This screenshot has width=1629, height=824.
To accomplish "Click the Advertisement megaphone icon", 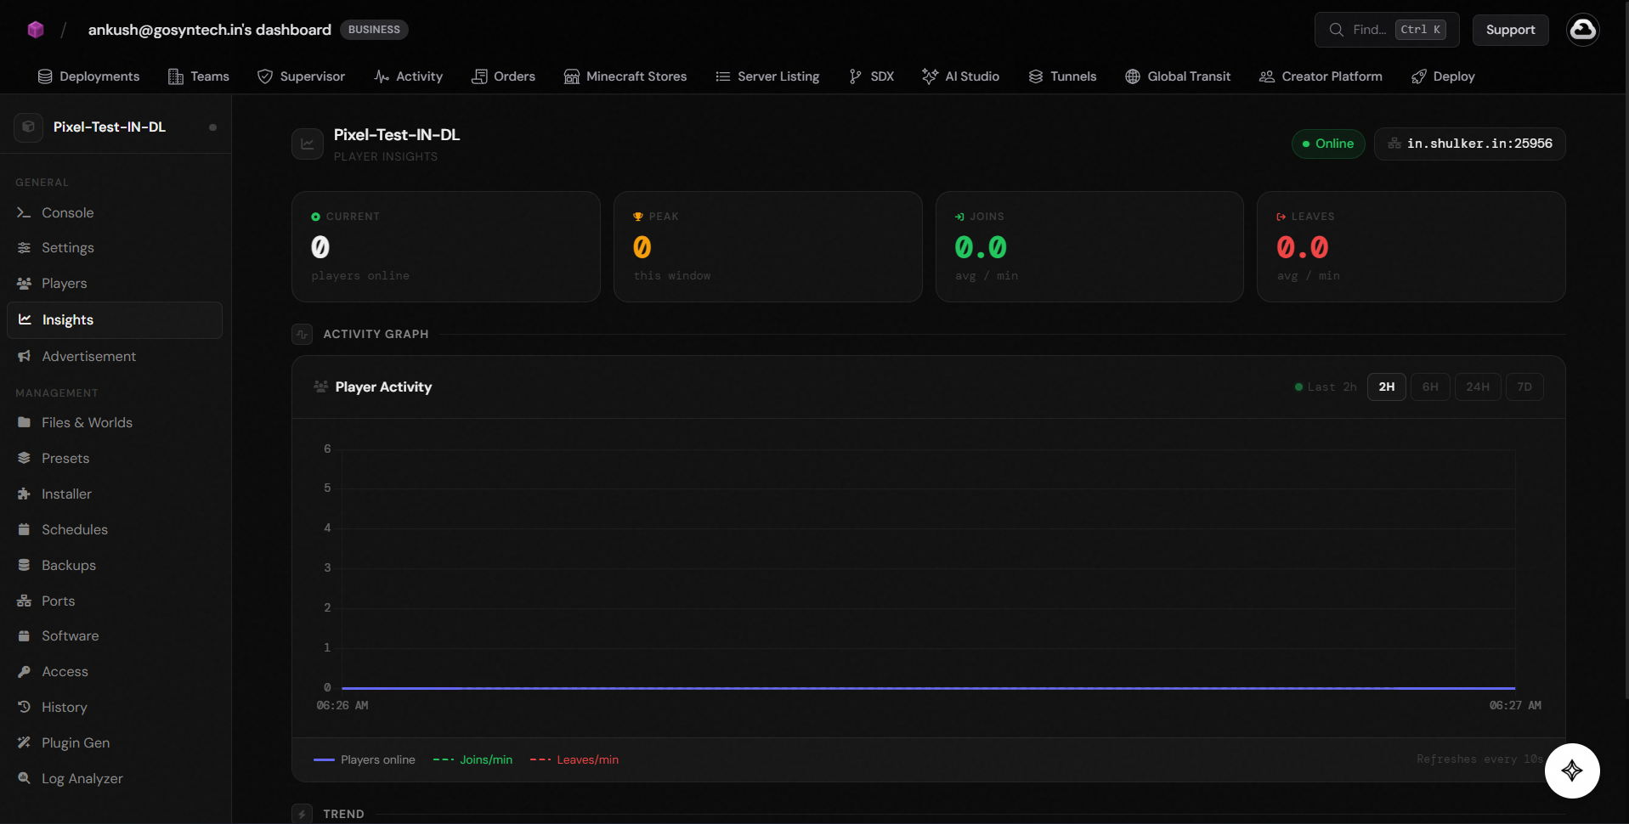I will pyautogui.click(x=24, y=357).
